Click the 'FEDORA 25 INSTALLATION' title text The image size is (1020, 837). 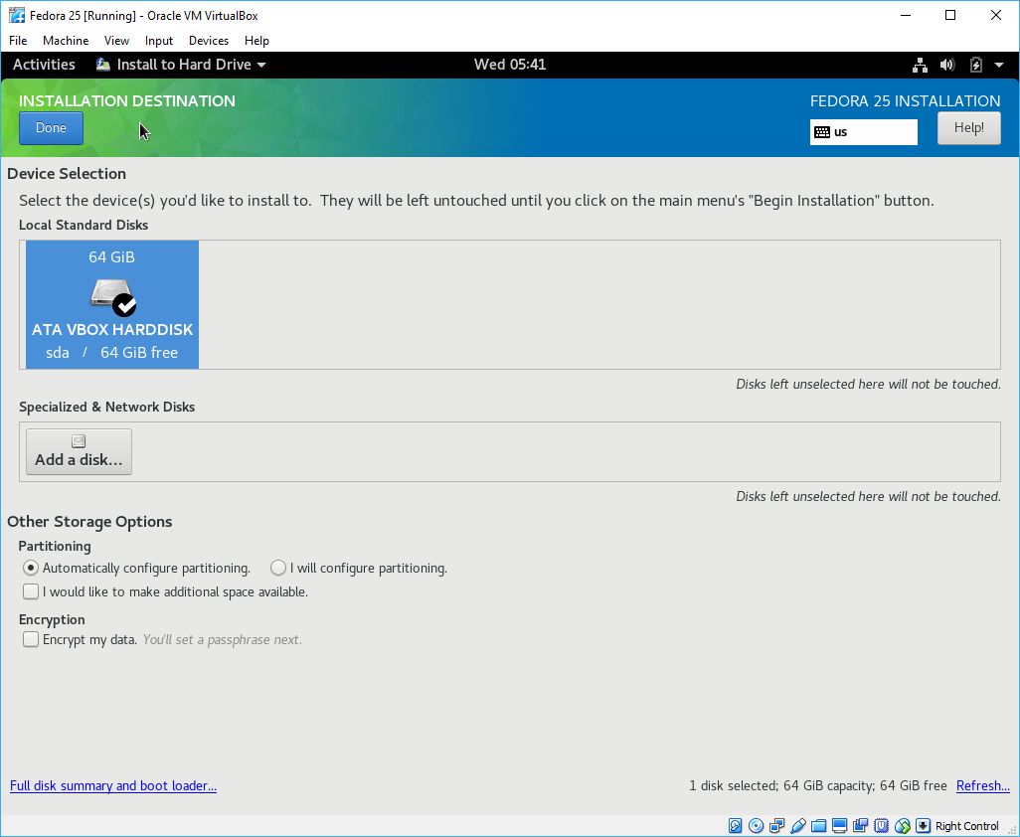(905, 100)
